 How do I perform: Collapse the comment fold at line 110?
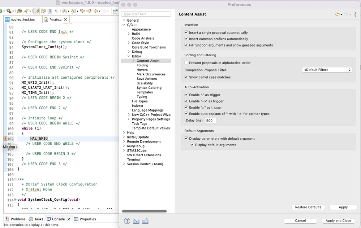(x=15, y=179)
